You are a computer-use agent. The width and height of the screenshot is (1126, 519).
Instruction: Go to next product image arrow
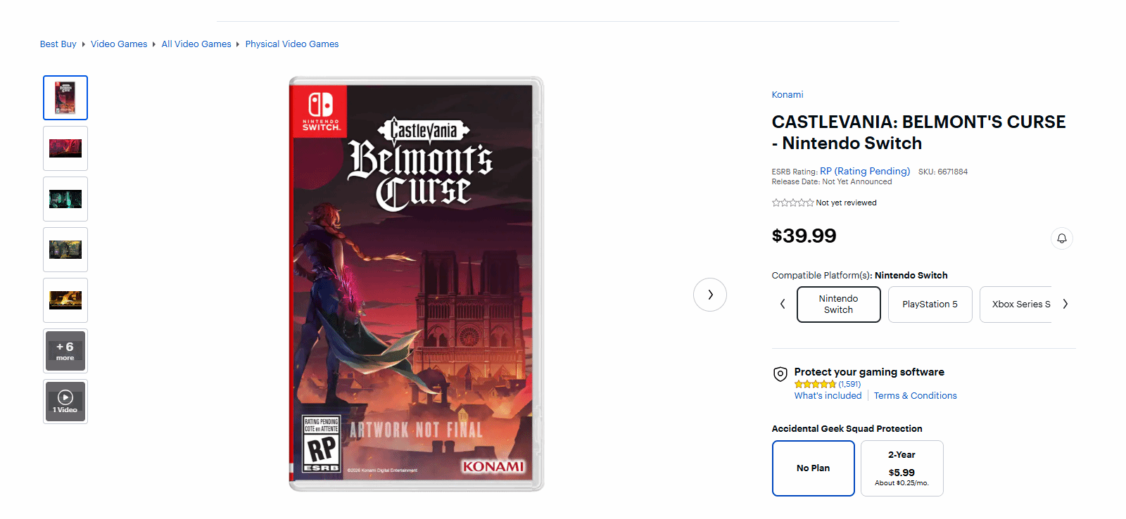pyautogui.click(x=709, y=295)
